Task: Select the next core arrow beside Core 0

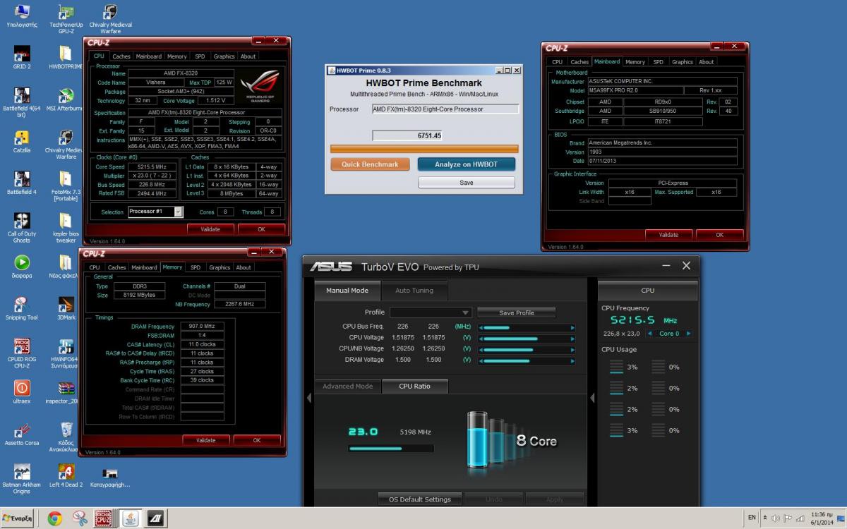Action: click(x=688, y=334)
